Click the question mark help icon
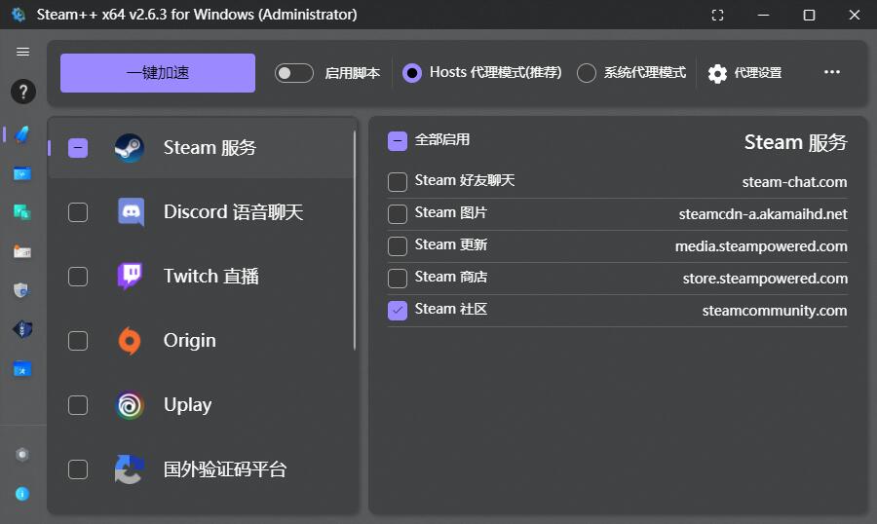 pyautogui.click(x=22, y=93)
